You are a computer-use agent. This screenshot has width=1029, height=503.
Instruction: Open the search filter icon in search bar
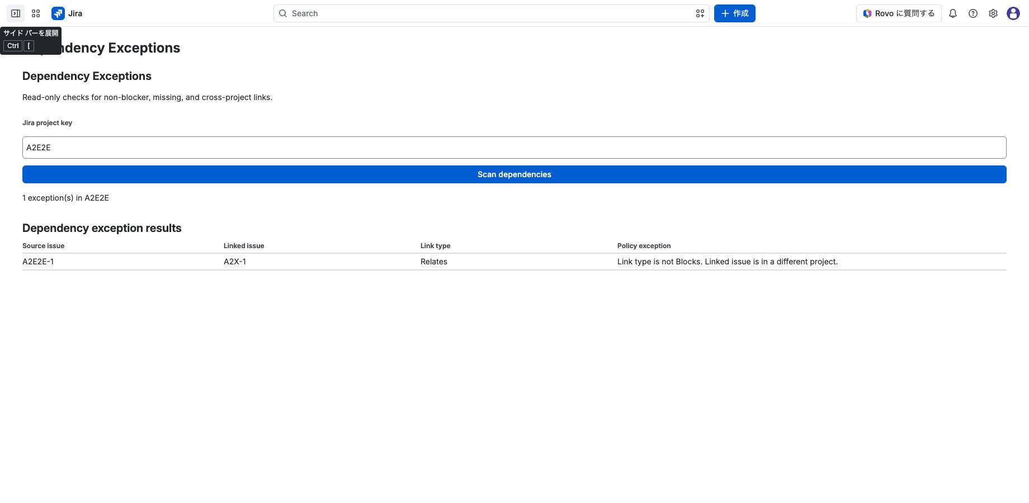coord(700,13)
